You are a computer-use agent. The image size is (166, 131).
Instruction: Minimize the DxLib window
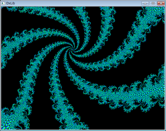pos(145,3)
